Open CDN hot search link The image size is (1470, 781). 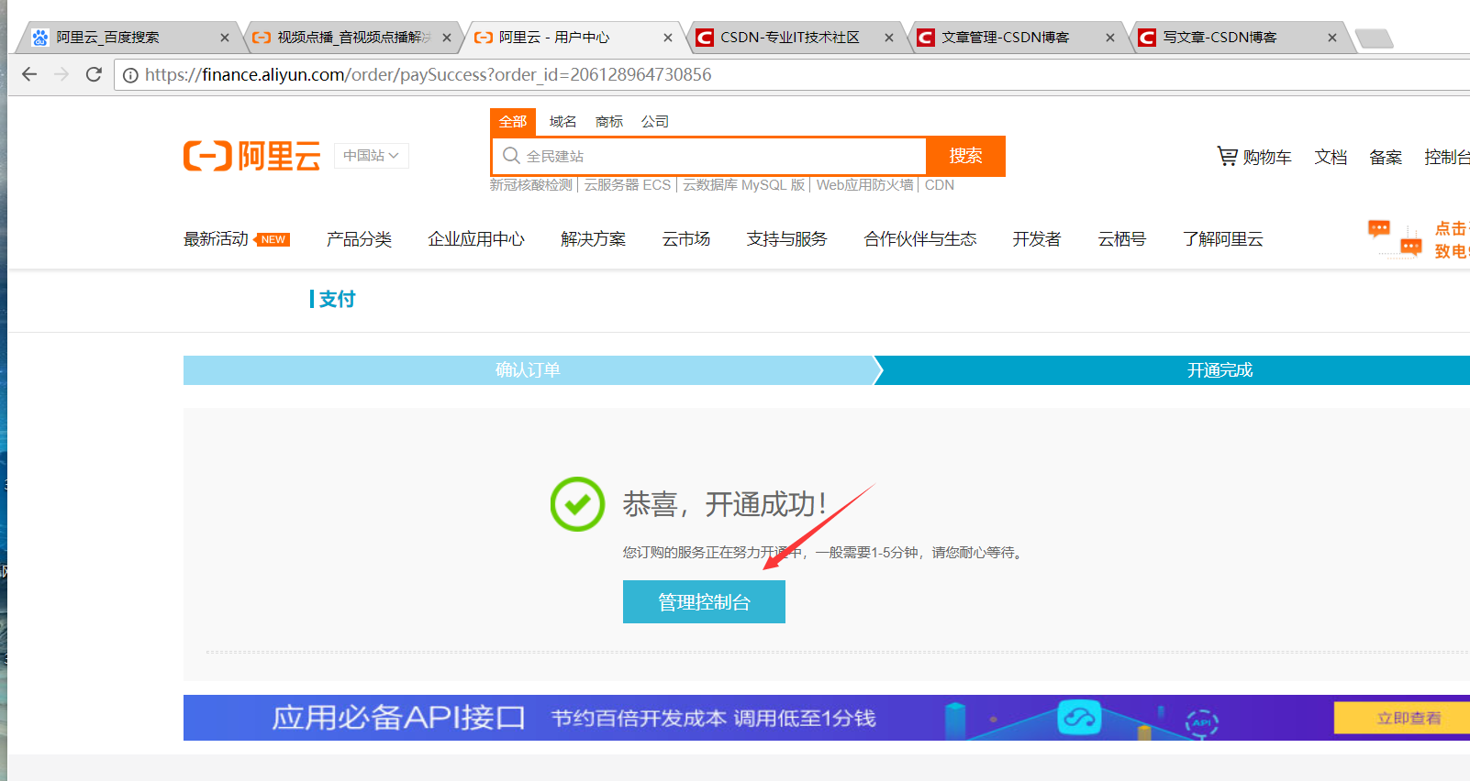(x=940, y=185)
